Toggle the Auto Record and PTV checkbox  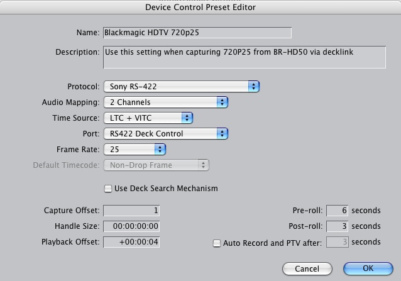217,243
